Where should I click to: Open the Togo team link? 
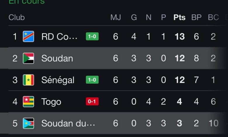tap(51, 102)
